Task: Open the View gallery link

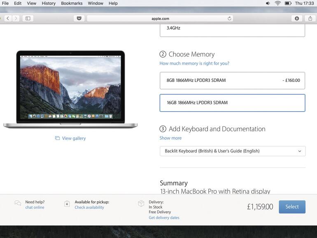Action: coord(74,138)
